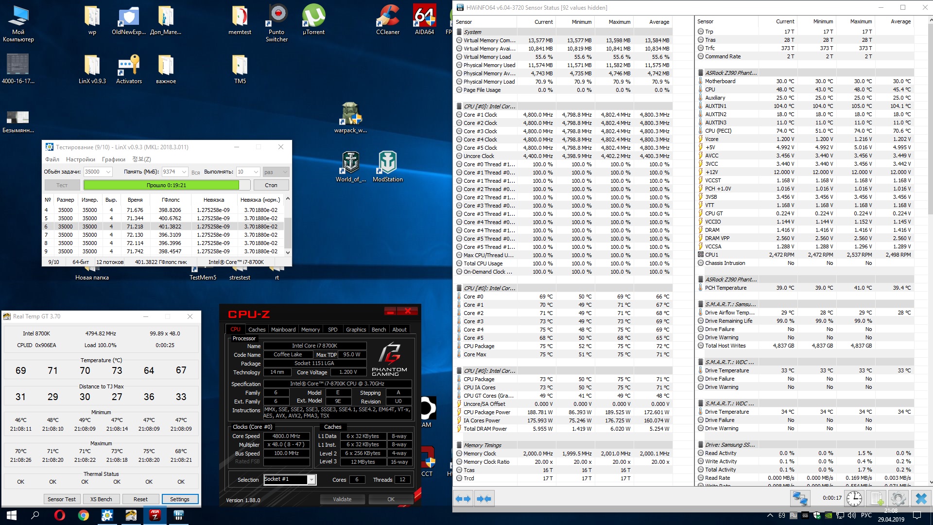Viewport: 933px width, 525px height.
Task: Open HWiNFO remote network monitoring icon
Action: 800,499
